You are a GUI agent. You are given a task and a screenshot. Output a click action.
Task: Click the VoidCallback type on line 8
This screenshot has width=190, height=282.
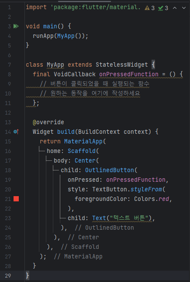pos(75,74)
